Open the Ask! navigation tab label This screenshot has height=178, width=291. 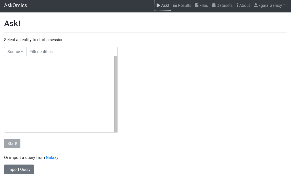[x=165, y=6]
